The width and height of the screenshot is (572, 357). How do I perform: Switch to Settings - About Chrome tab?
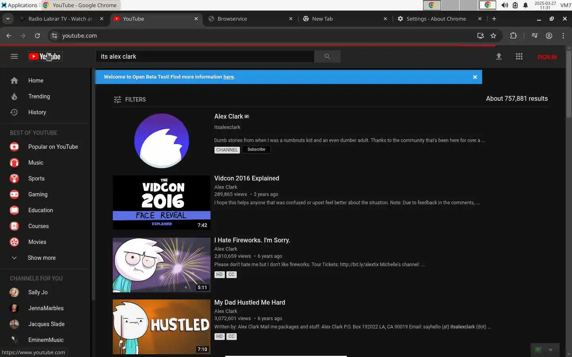(x=439, y=19)
